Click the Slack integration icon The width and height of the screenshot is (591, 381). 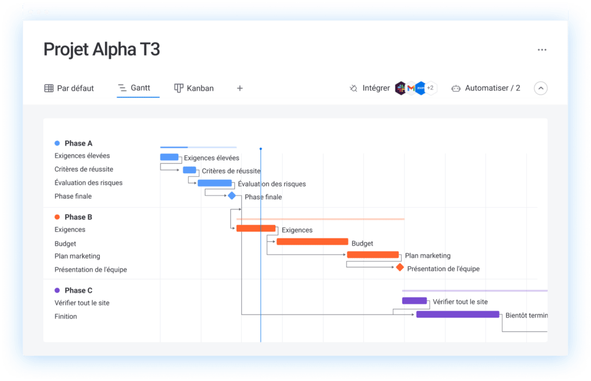(x=401, y=88)
